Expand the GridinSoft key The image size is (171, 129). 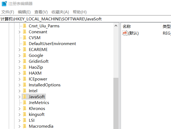(x=19, y=61)
